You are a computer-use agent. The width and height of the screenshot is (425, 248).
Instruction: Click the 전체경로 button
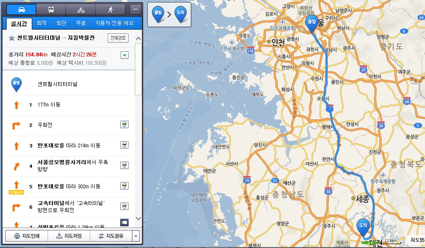click(118, 38)
